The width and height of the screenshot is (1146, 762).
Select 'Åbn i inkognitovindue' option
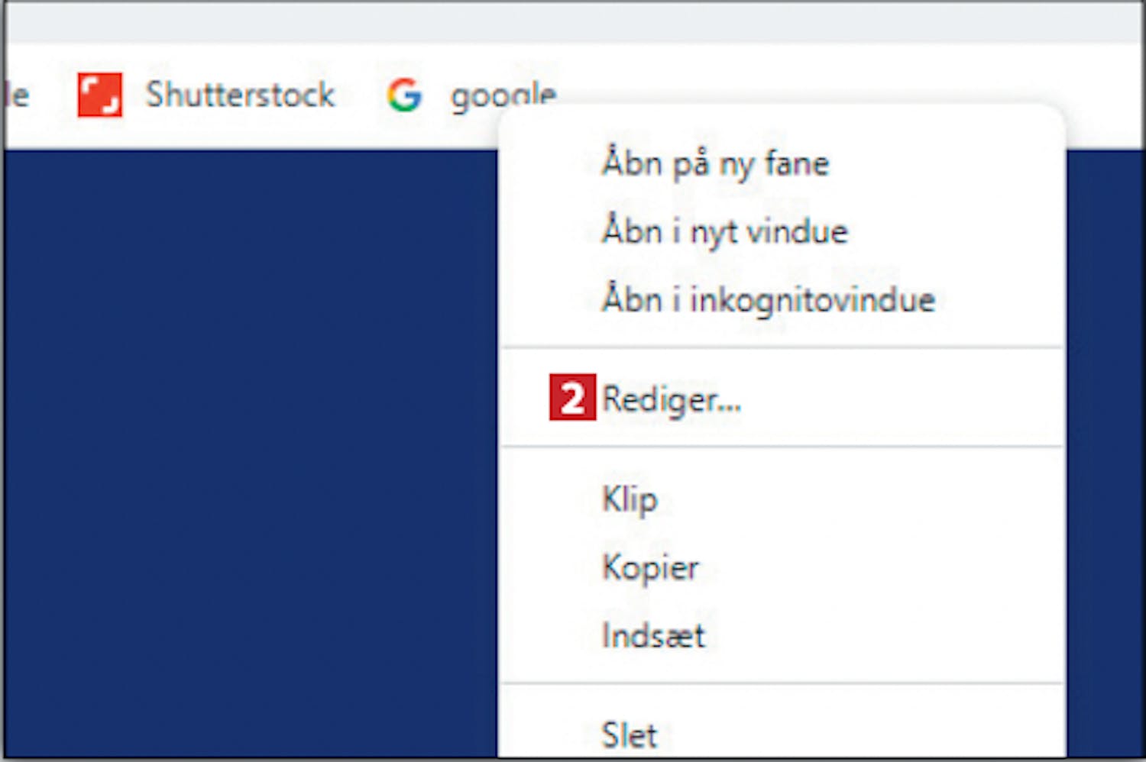(768, 299)
